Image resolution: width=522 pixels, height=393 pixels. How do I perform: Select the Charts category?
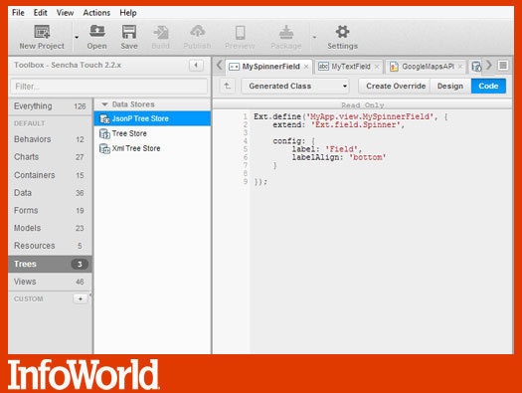click(50, 157)
